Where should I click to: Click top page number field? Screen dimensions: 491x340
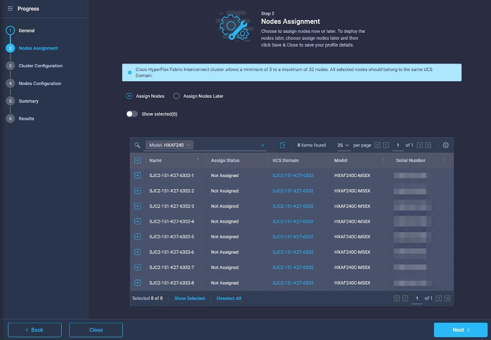pyautogui.click(x=398, y=145)
